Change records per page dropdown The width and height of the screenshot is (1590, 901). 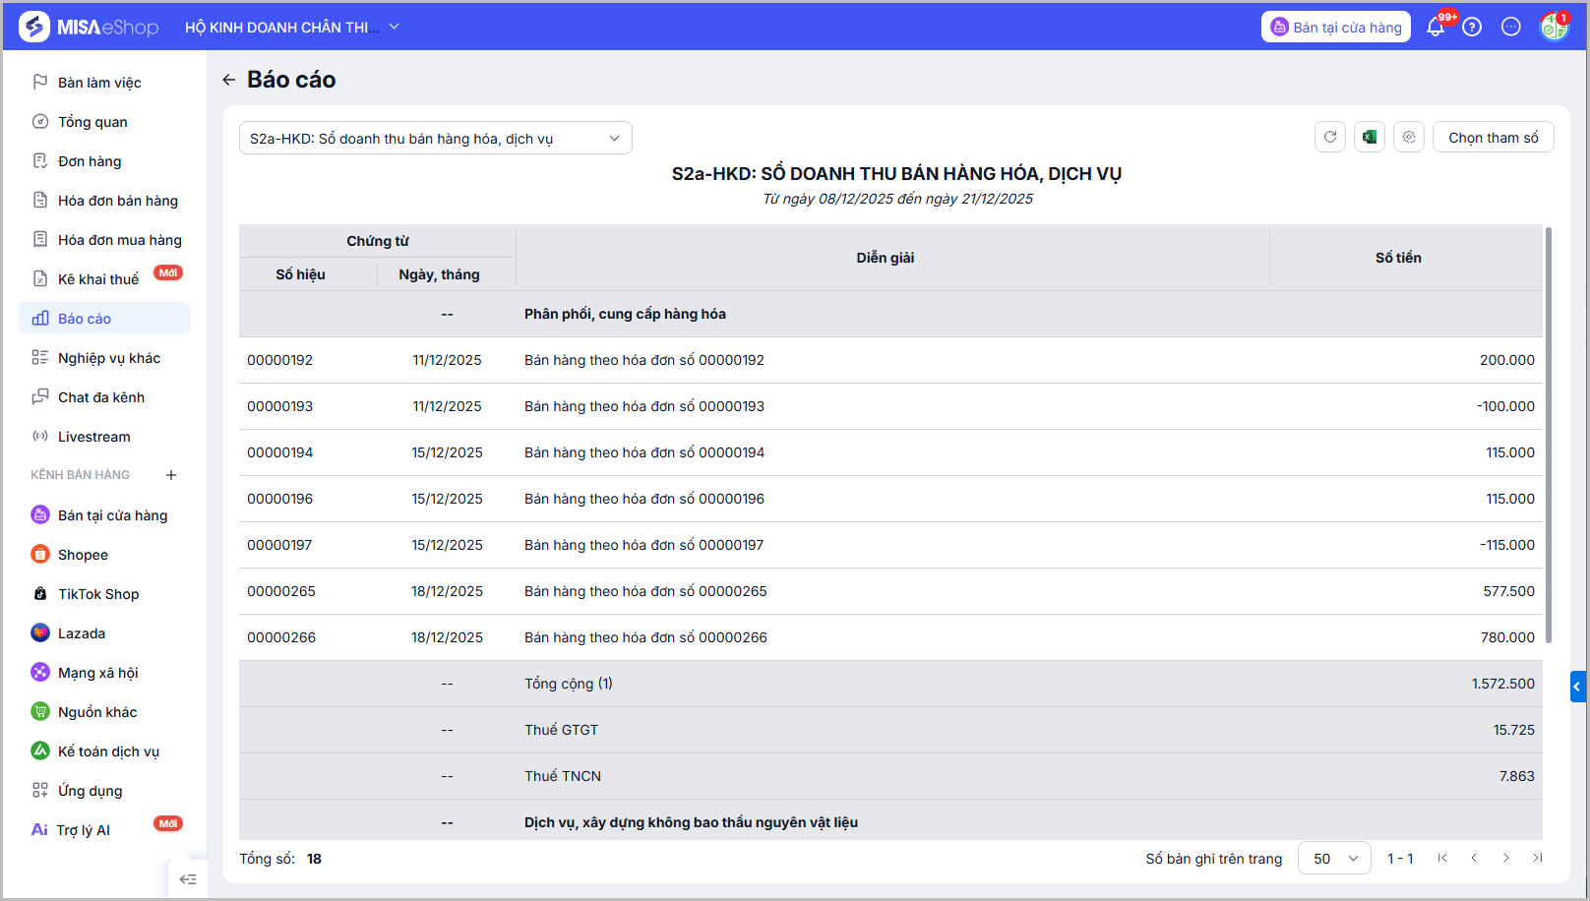click(1334, 859)
